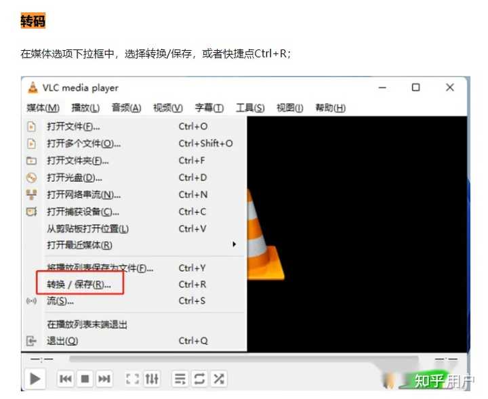Toggle random shuffle playback
488x399 pixels.
[219, 379]
